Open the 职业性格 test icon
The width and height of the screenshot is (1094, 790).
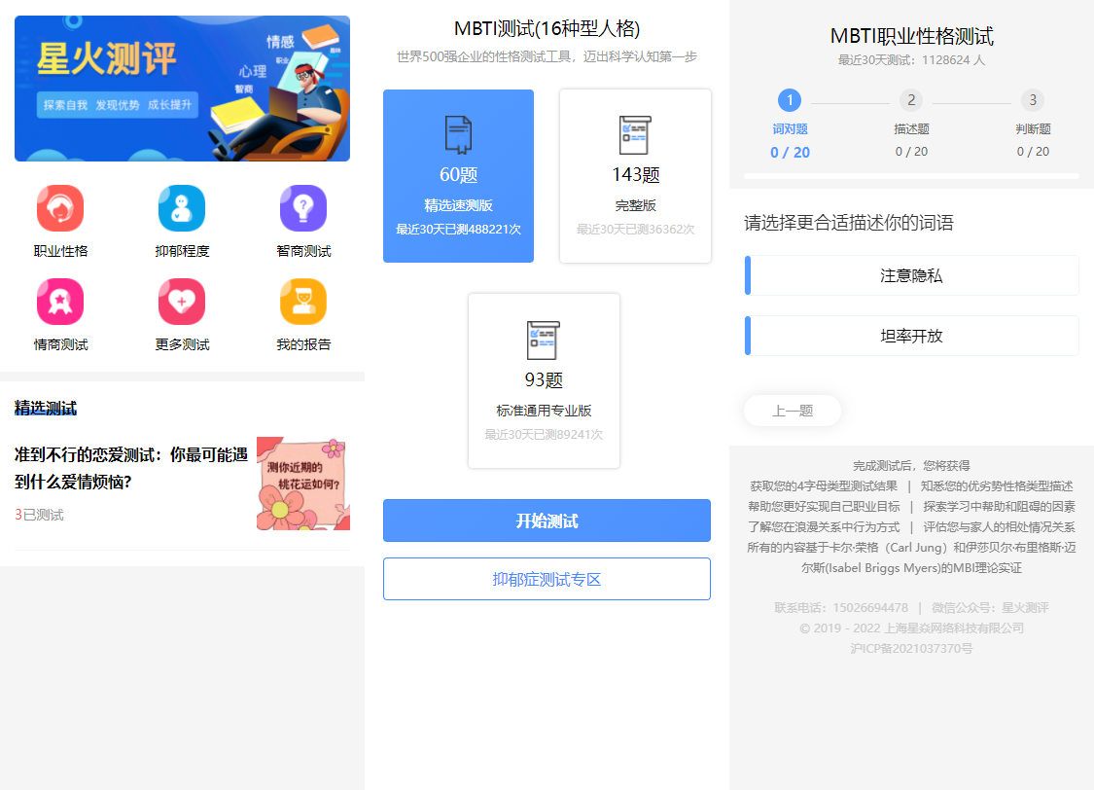[60, 208]
